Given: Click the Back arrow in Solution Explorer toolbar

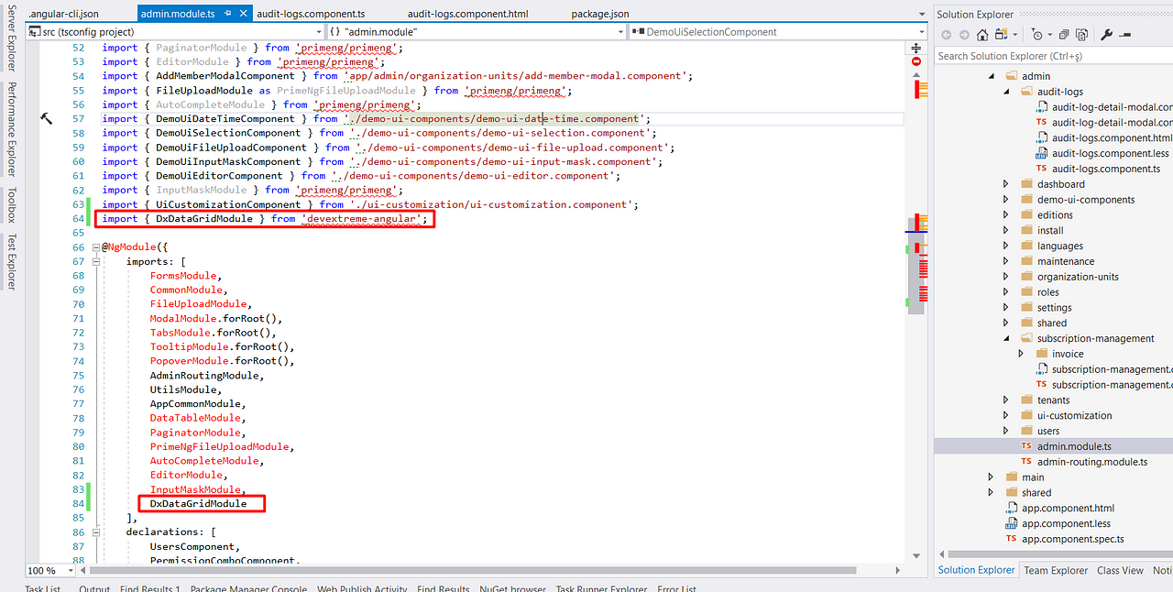Looking at the screenshot, I should 947,35.
